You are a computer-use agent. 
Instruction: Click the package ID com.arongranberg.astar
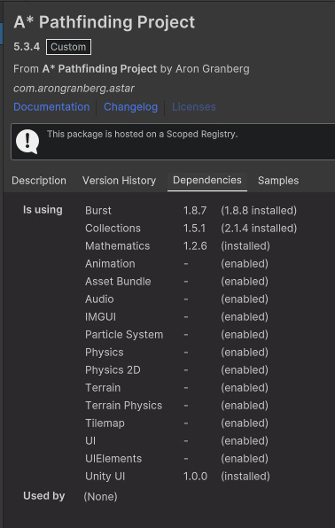(74, 89)
